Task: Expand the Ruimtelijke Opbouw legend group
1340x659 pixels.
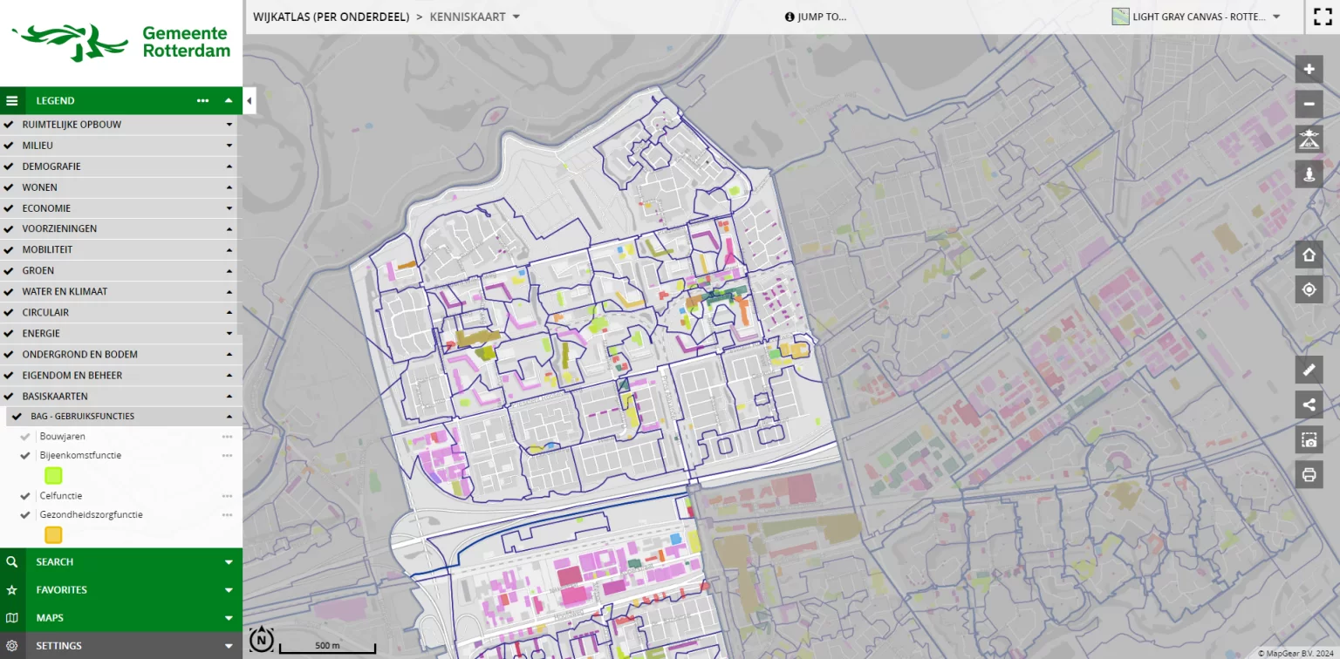Action: point(229,125)
